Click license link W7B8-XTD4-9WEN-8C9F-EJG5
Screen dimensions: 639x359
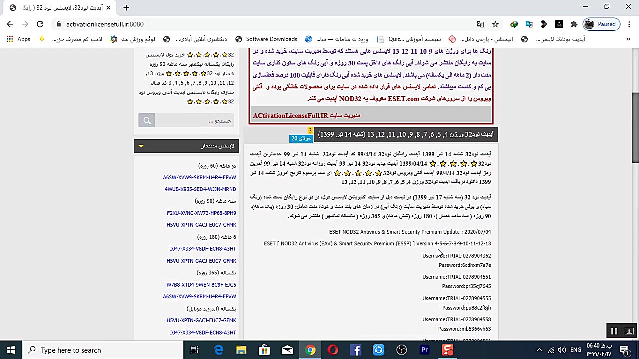click(x=201, y=284)
